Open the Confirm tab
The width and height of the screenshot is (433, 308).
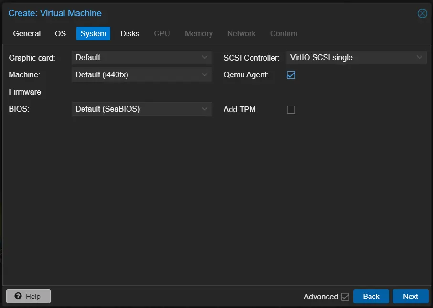tap(283, 33)
